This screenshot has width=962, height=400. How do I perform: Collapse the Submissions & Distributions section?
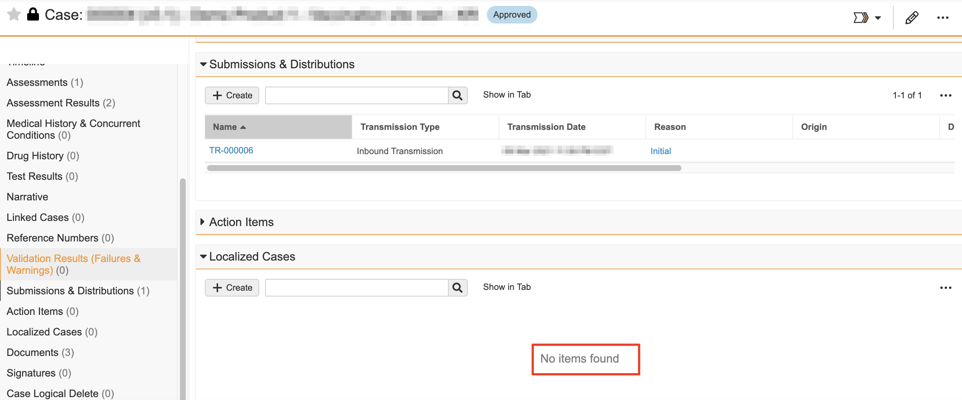point(203,64)
